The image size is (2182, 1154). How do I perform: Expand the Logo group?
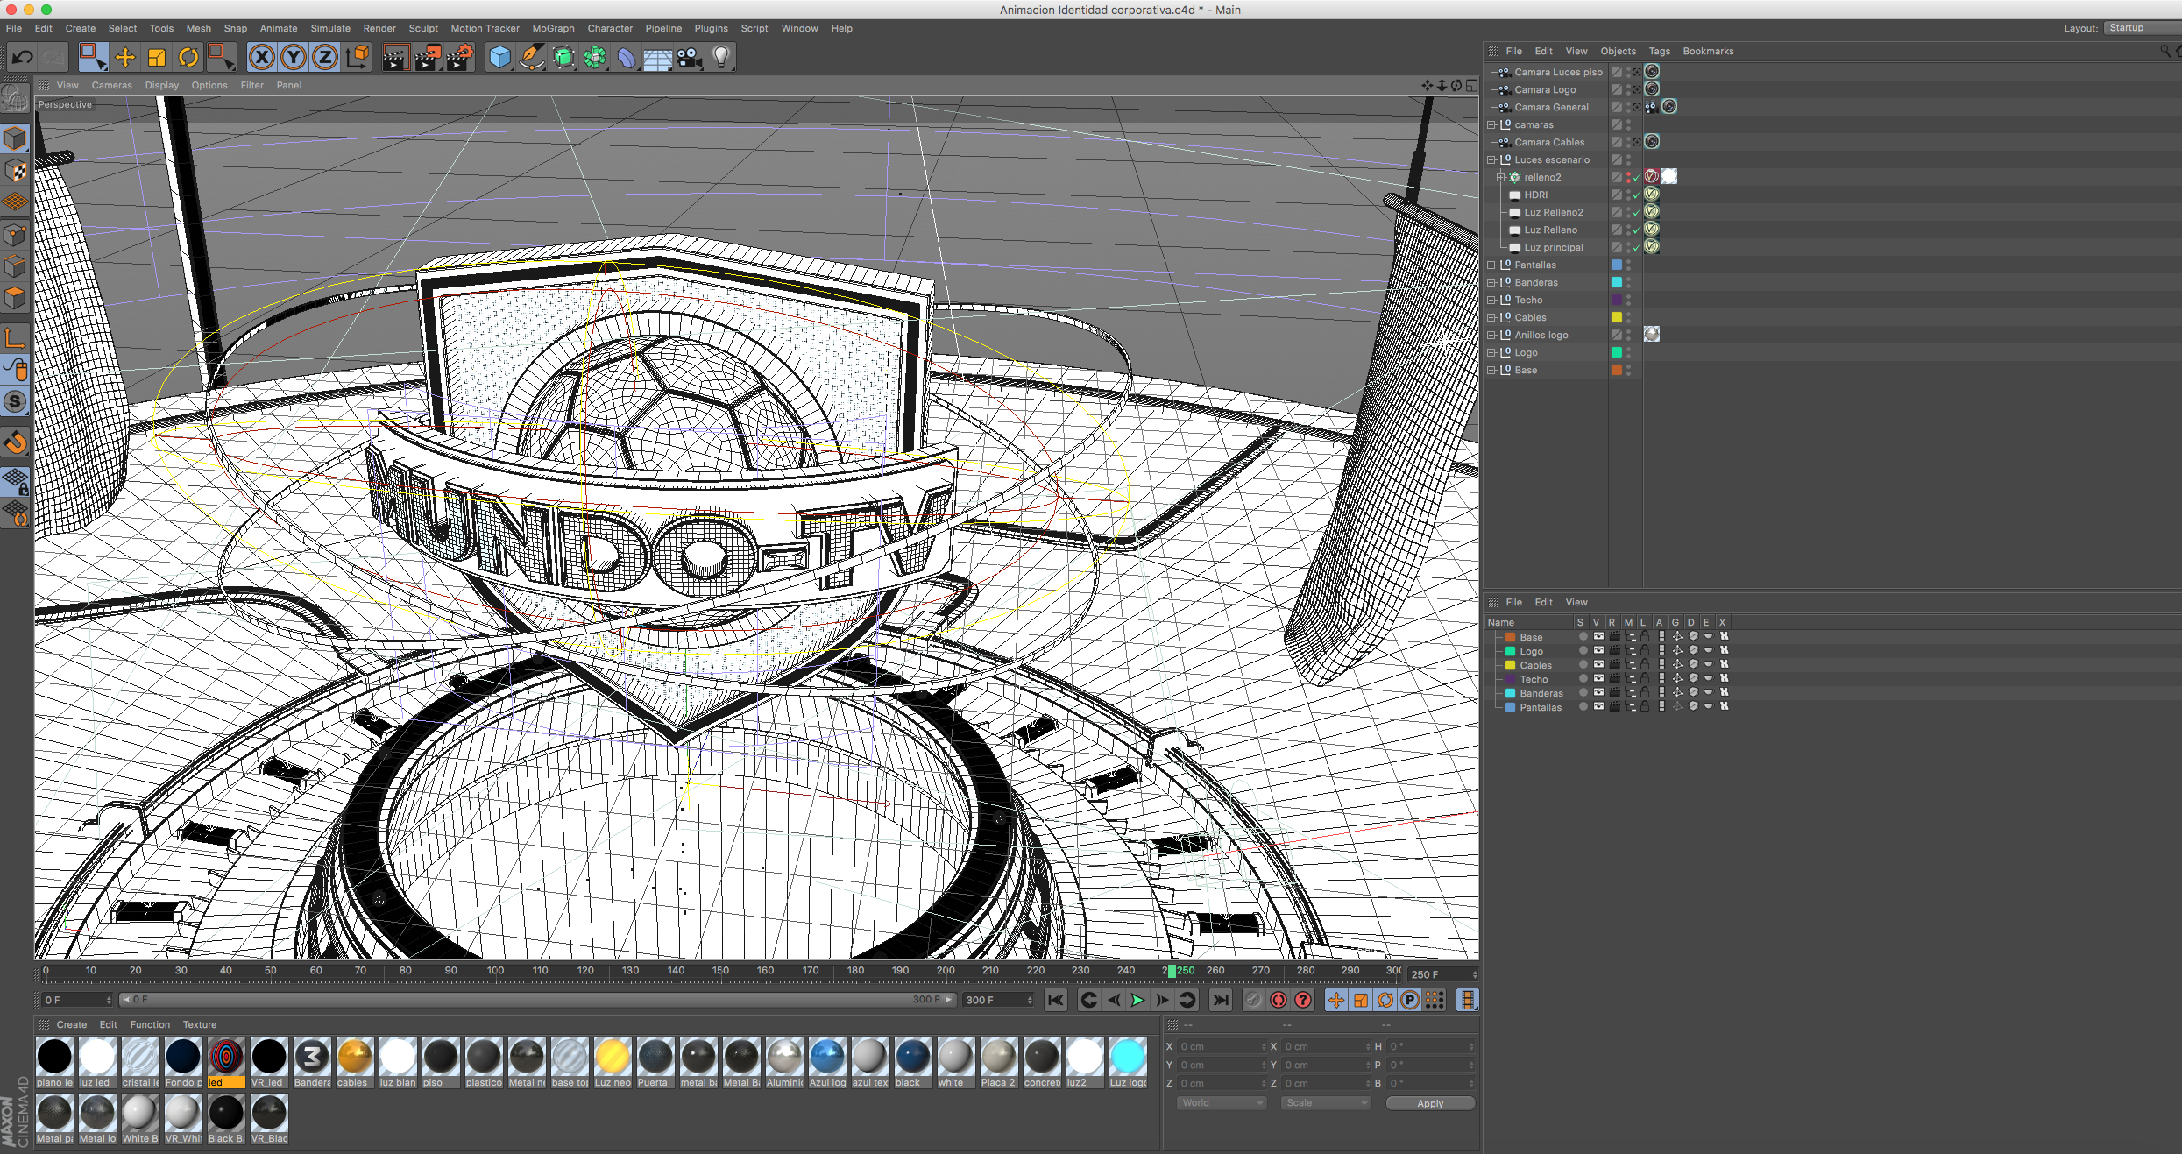1491,352
